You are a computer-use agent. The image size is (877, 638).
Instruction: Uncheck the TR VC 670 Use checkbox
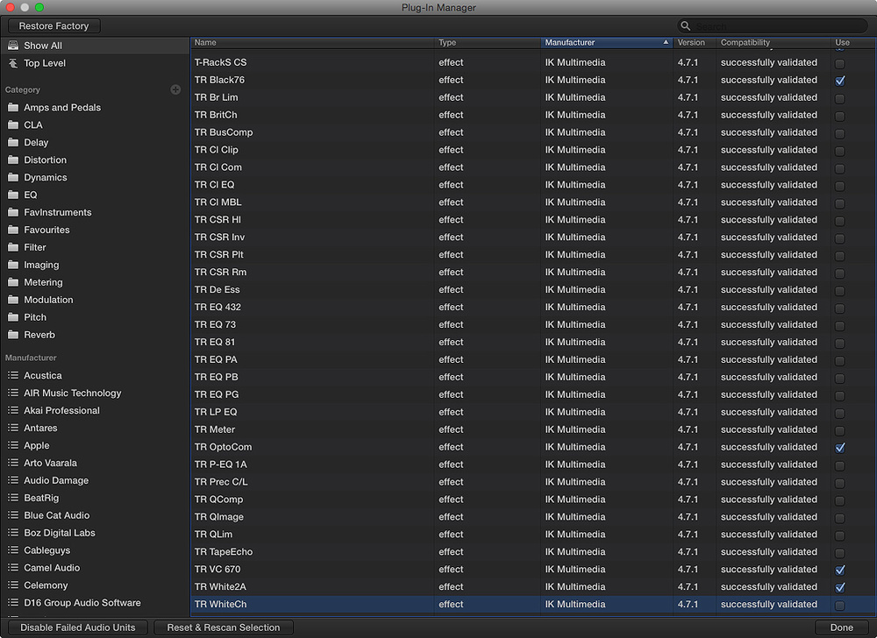pyautogui.click(x=840, y=570)
